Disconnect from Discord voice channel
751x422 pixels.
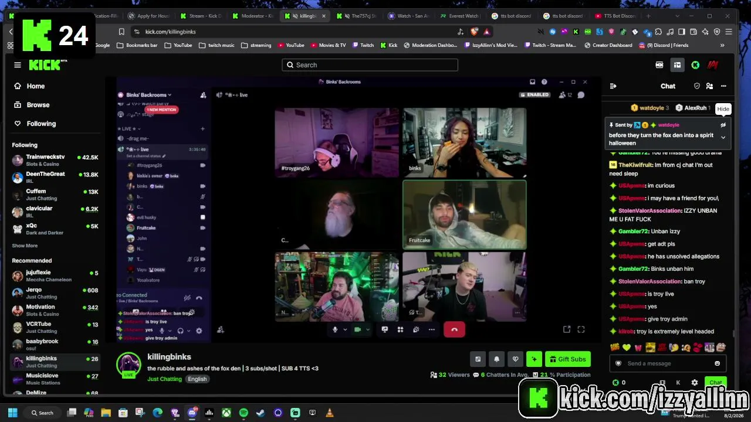199,298
